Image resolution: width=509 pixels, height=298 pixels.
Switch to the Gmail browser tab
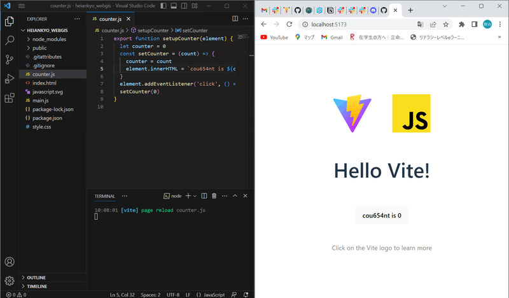(264, 10)
